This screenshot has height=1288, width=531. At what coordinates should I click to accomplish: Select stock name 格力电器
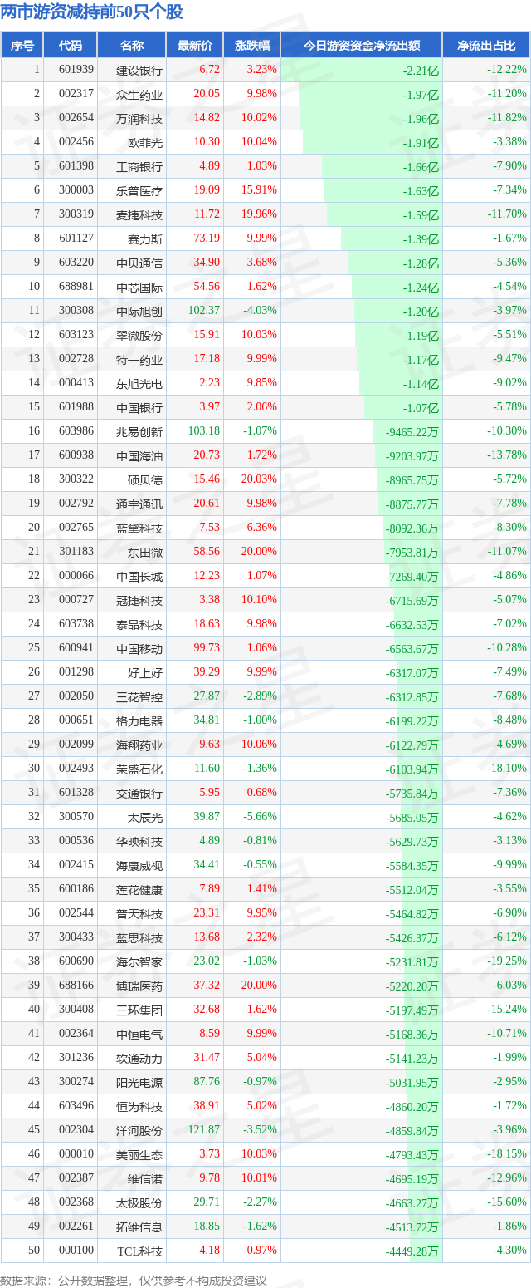(139, 721)
